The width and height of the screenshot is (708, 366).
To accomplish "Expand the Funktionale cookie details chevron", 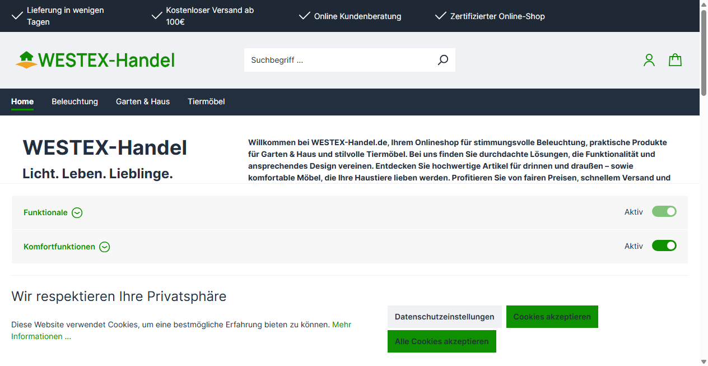I will (x=77, y=212).
